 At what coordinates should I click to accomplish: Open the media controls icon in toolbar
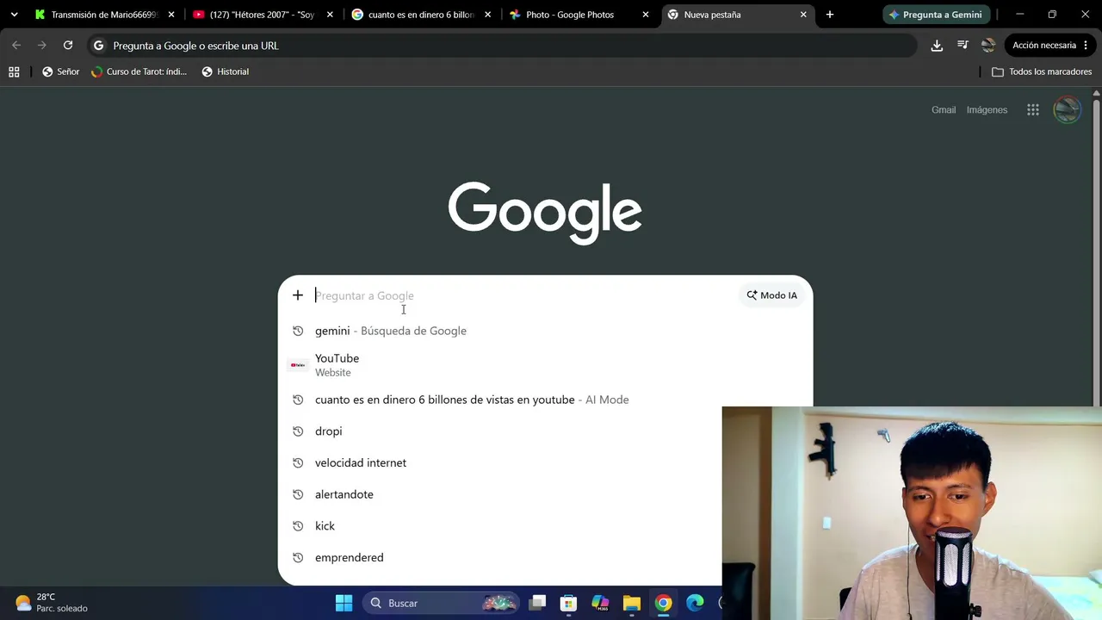(963, 46)
